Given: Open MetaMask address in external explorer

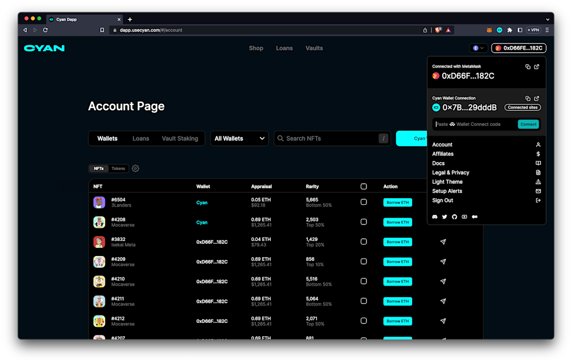Looking at the screenshot, I should pyautogui.click(x=537, y=67).
